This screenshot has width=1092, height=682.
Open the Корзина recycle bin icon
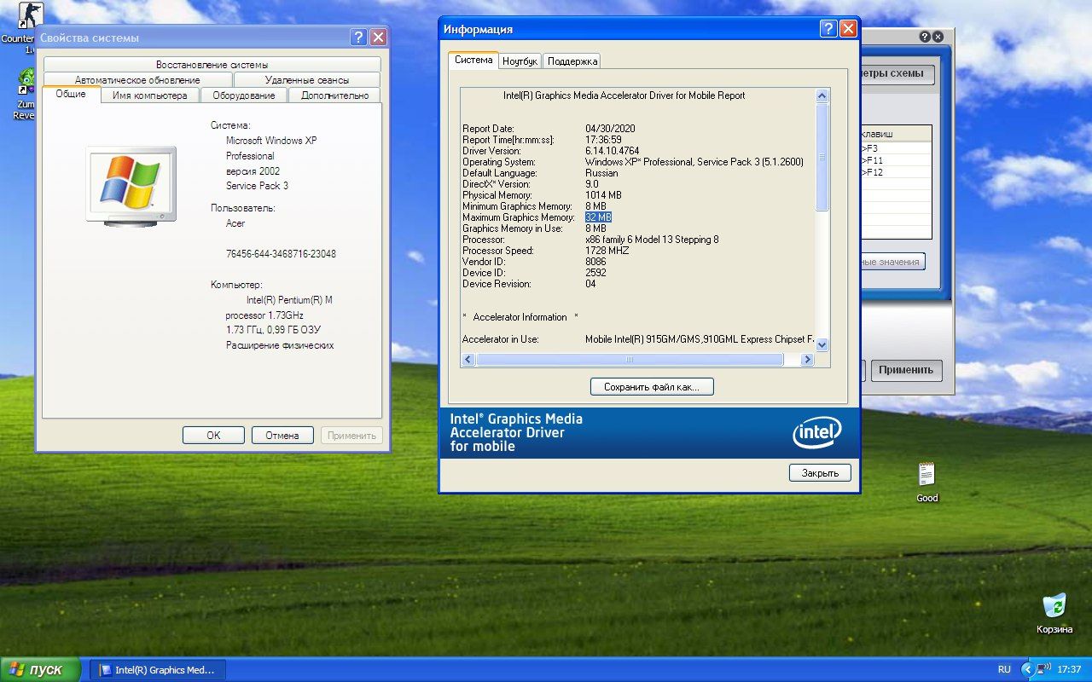[x=1054, y=614]
